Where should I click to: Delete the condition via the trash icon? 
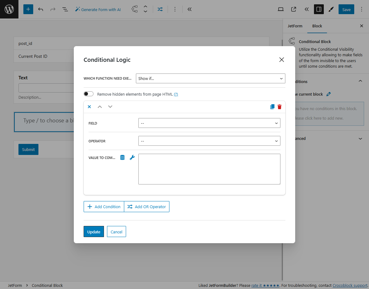tap(280, 107)
